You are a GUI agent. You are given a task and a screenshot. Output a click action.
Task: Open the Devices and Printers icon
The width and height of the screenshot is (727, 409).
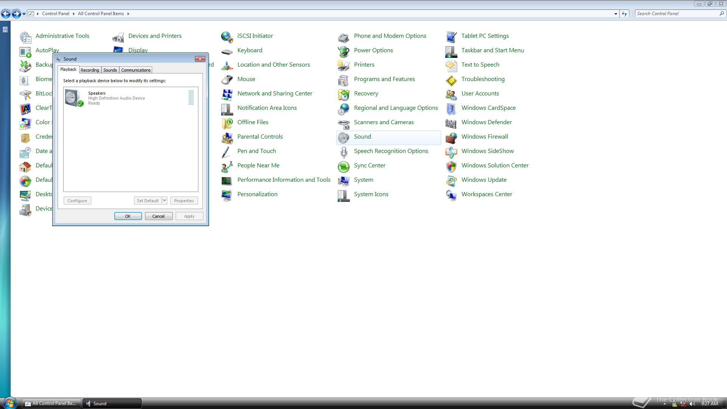118,37
